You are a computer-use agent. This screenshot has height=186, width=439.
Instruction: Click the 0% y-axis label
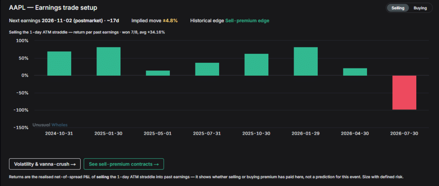(24, 75)
